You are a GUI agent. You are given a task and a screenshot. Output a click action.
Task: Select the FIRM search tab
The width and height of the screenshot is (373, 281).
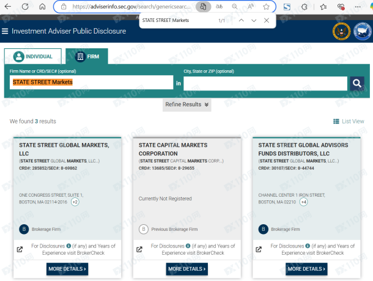pyautogui.click(x=87, y=56)
